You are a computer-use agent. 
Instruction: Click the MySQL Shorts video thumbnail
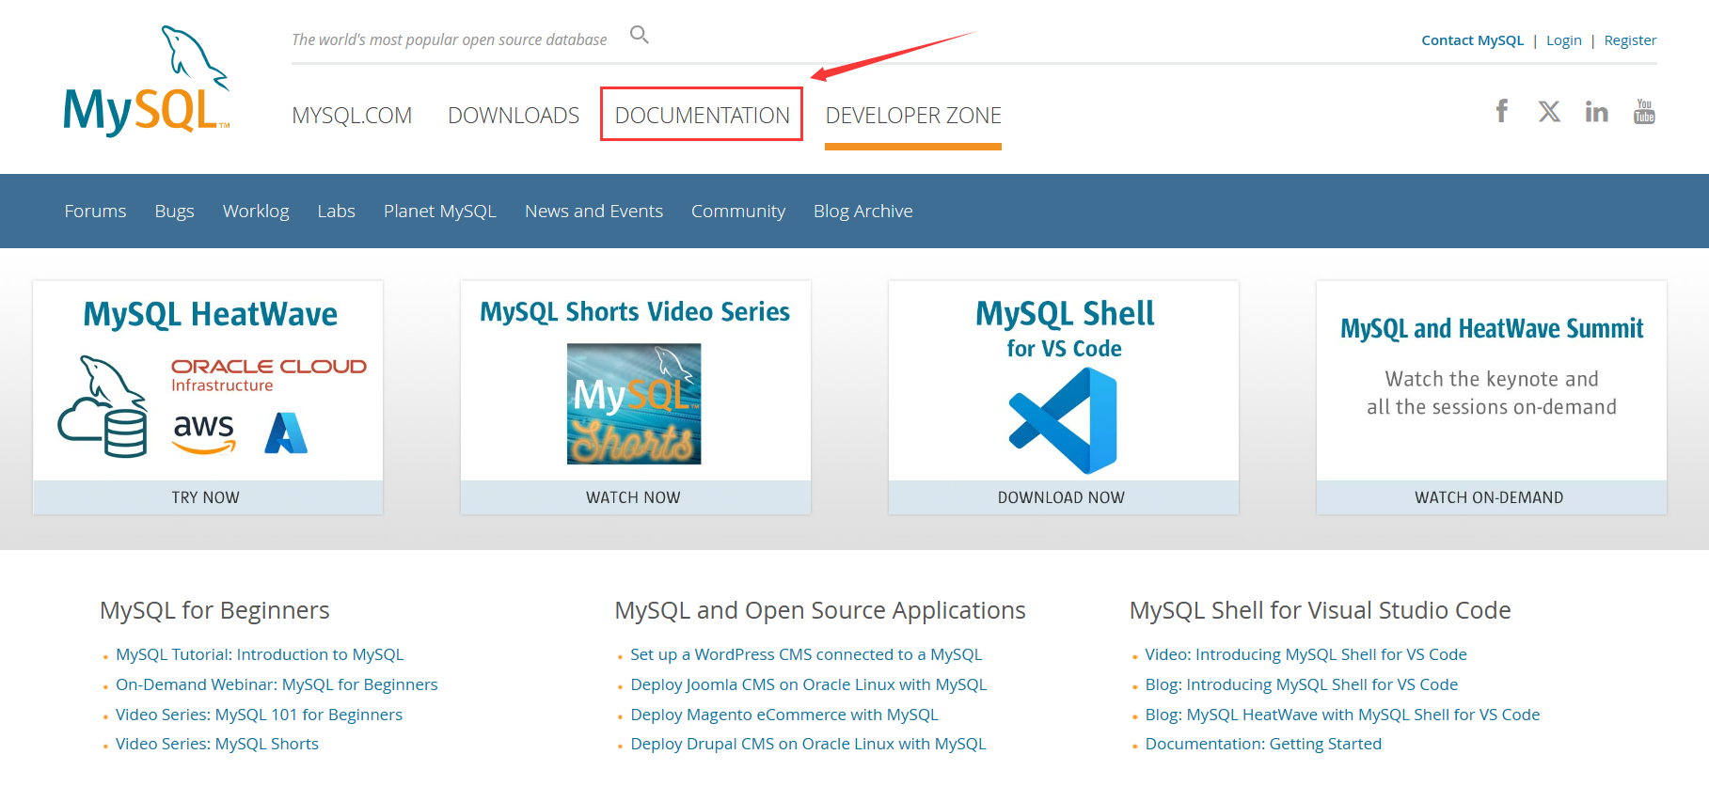(x=634, y=403)
